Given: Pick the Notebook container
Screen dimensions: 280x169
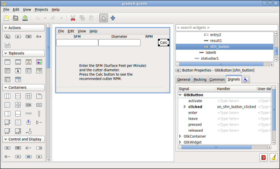Looking at the screenshot, I should click(39, 96).
